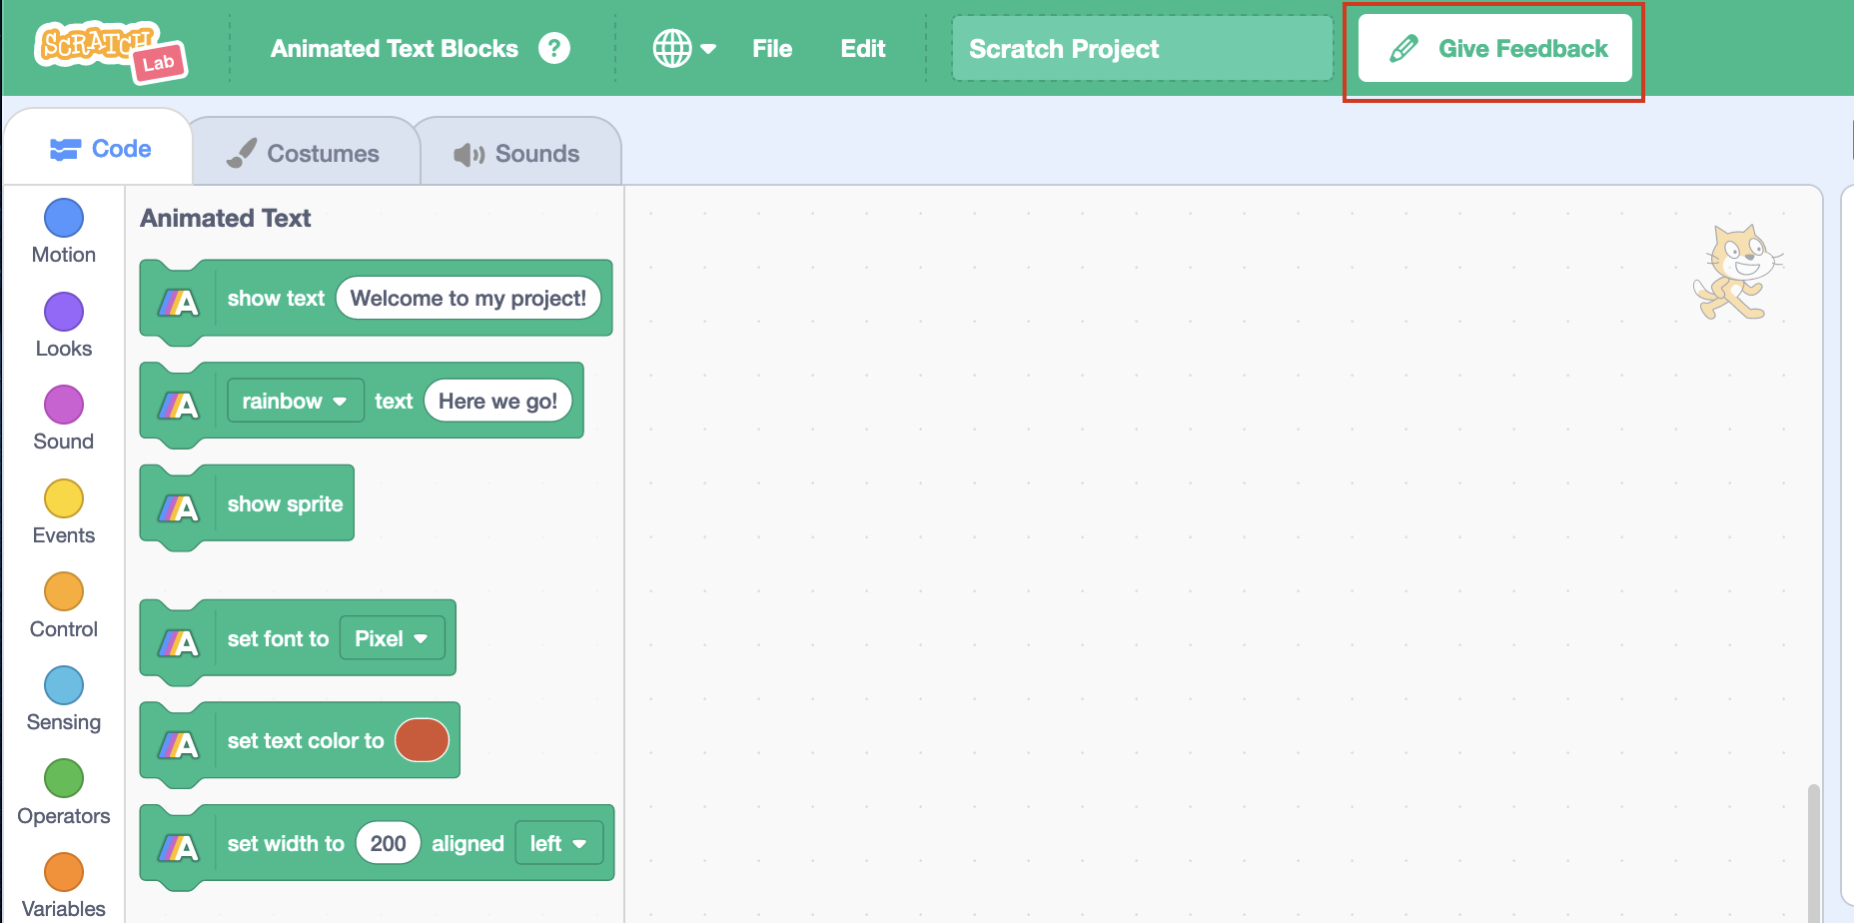The width and height of the screenshot is (1854, 923).
Task: Click the Give Feedback button
Action: pyautogui.click(x=1495, y=49)
